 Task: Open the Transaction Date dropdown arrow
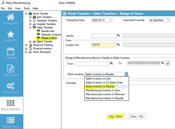tap(111, 20)
